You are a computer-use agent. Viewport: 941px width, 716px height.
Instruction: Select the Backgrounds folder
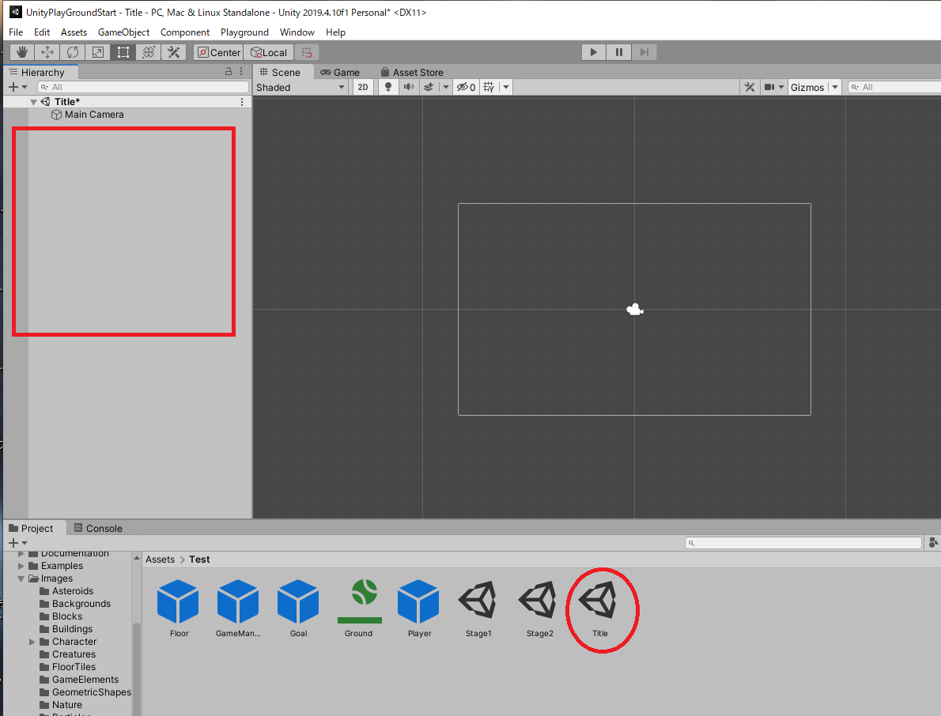coord(75,604)
